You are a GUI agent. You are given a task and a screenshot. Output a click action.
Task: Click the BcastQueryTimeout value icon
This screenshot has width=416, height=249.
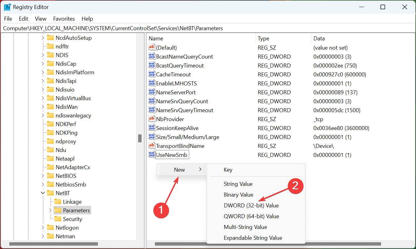[151, 65]
